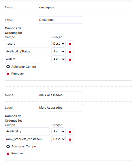
Task: Remove the mais-acessados sorting block
Action: click(x=15, y=153)
